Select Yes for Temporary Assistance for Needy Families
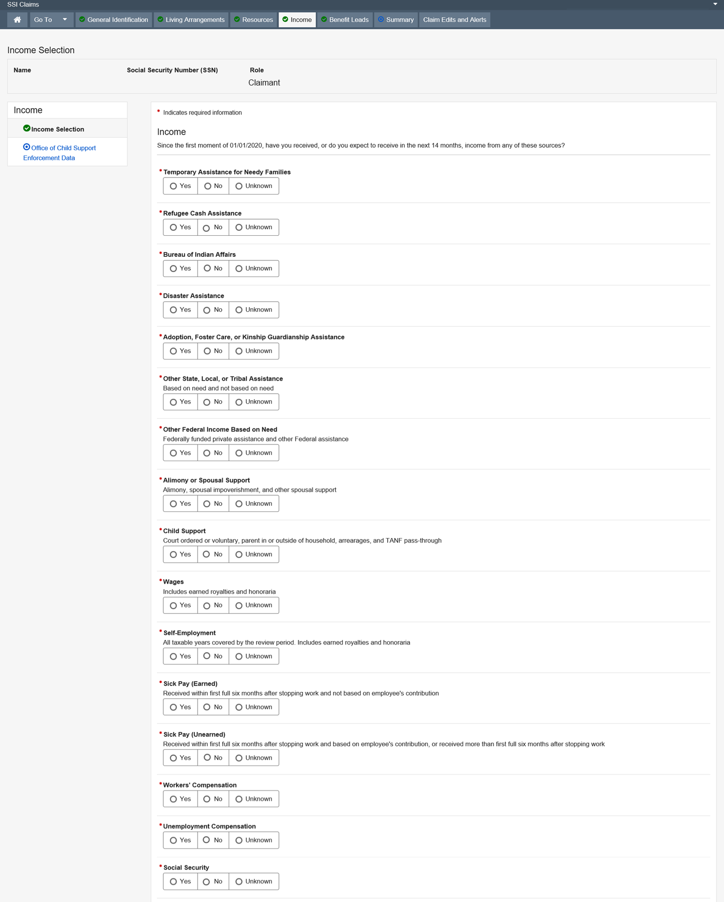The height and width of the screenshot is (902, 724). pos(173,186)
